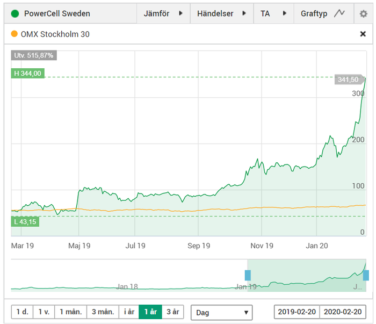Click the Jan 18 navigator label
The image size is (376, 324).
click(127, 286)
